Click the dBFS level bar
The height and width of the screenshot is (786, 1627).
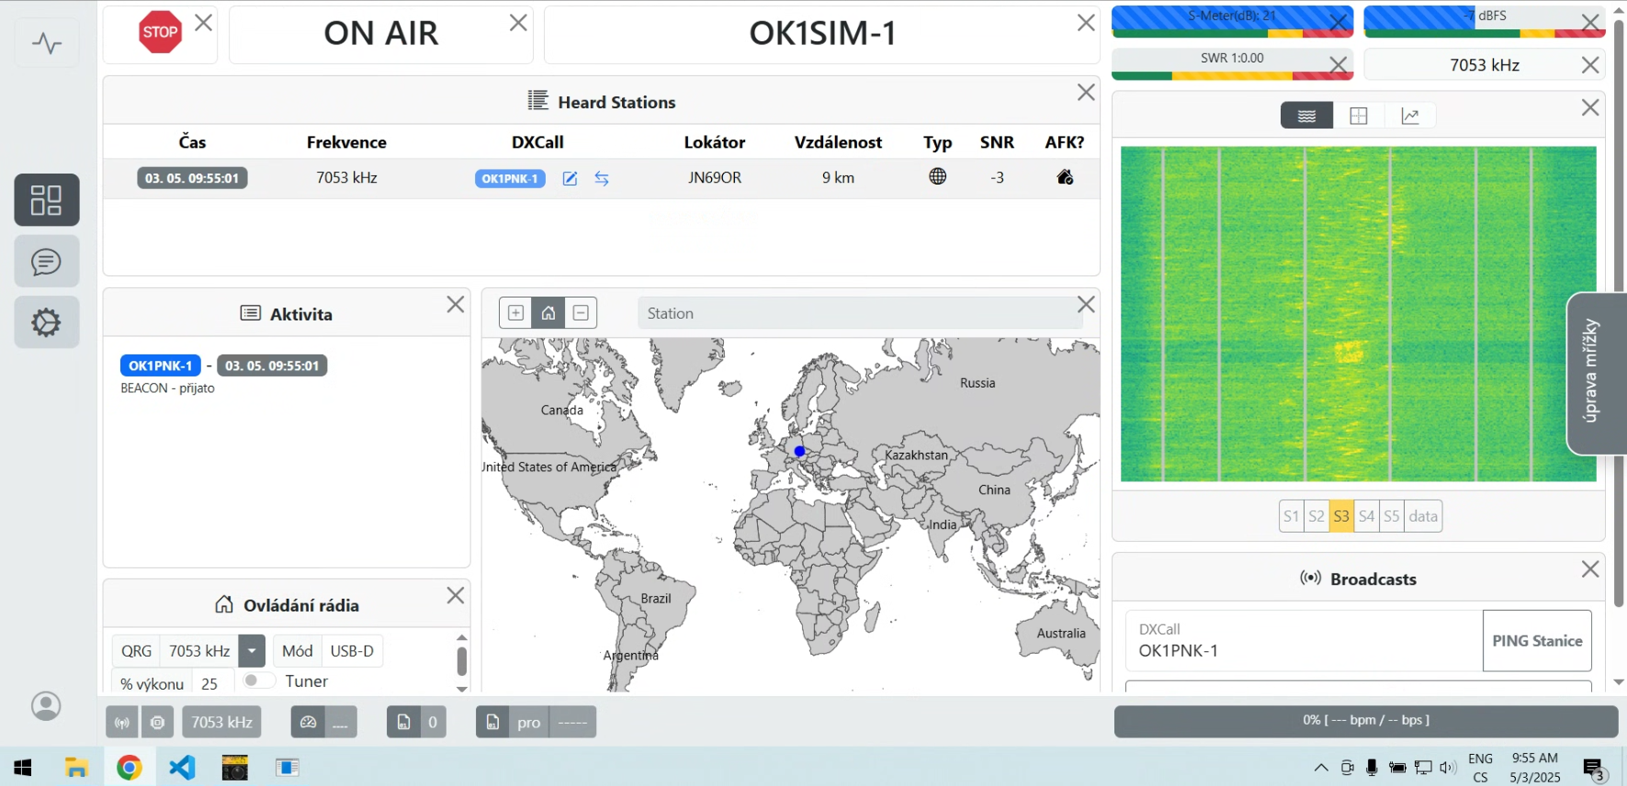point(1485,22)
